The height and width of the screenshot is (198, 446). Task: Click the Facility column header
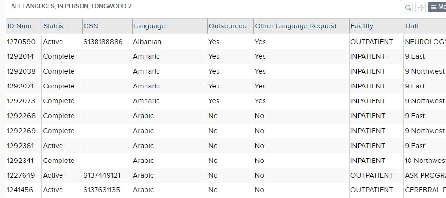pyautogui.click(x=362, y=26)
